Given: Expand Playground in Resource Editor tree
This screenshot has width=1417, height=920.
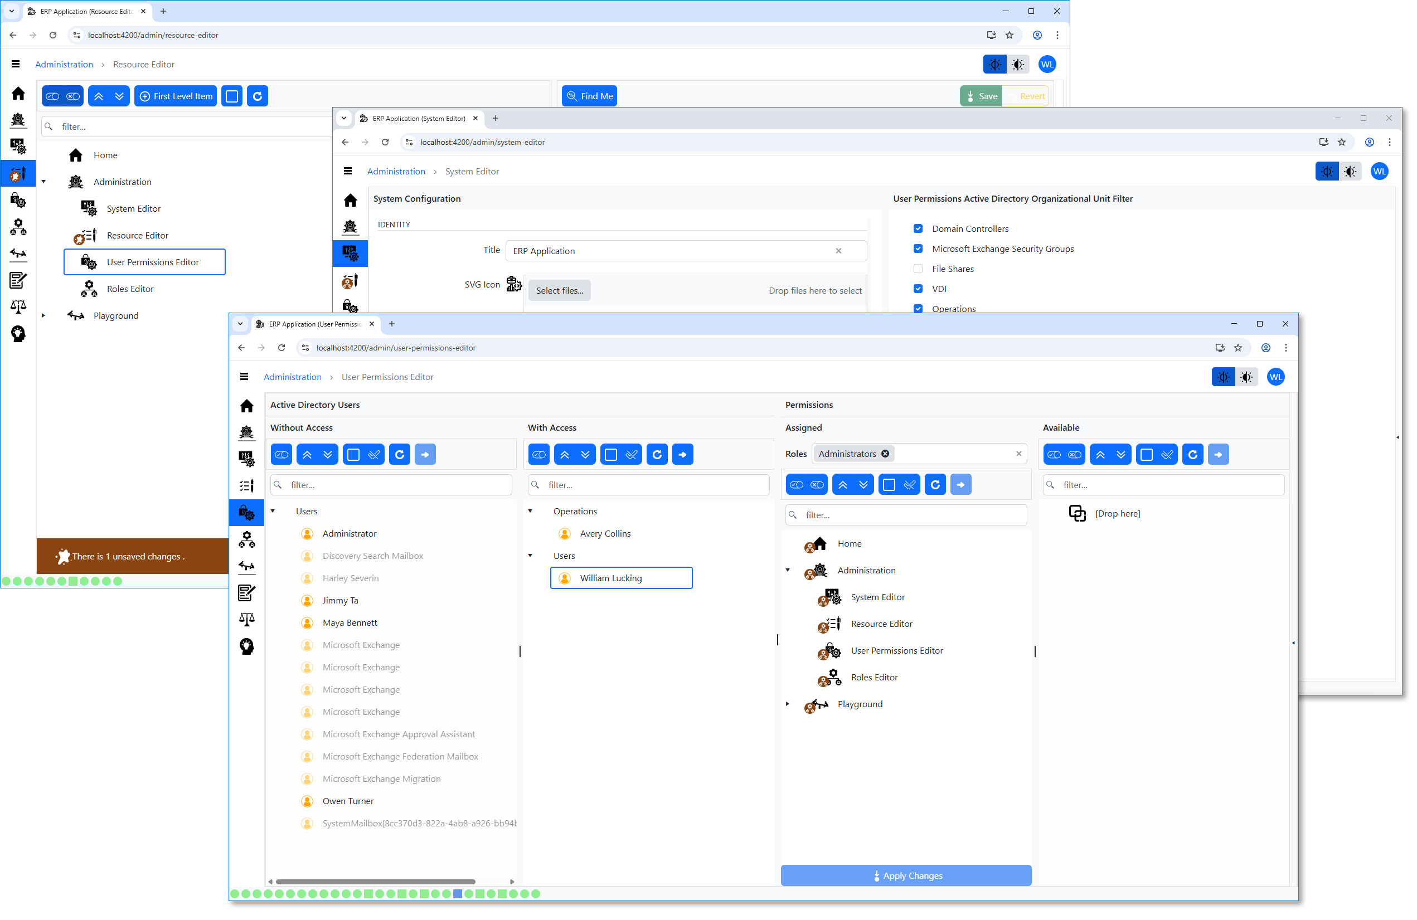Looking at the screenshot, I should 43,315.
